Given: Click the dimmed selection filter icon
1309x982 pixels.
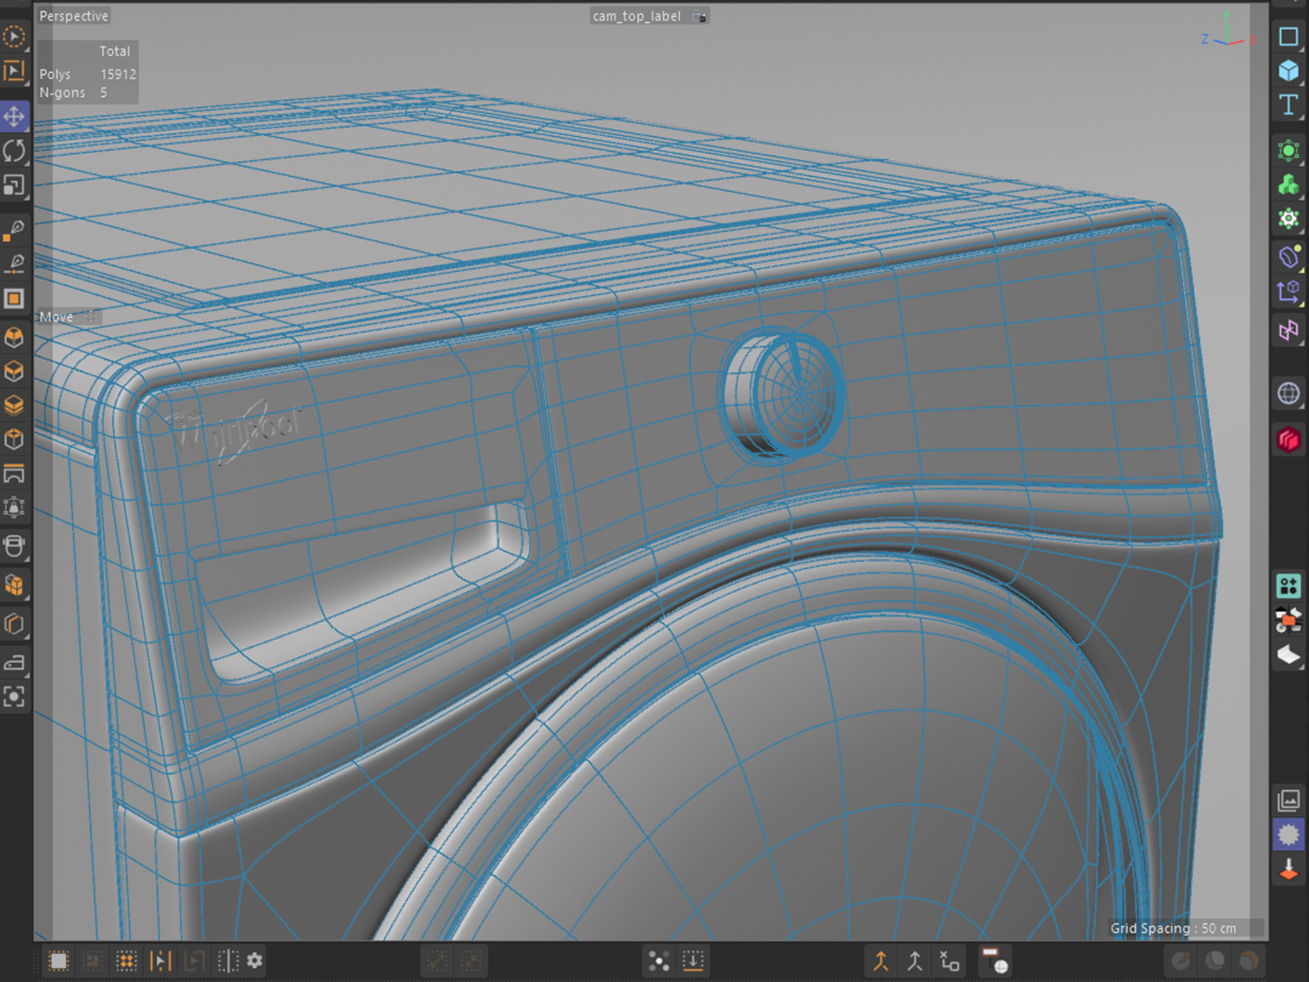Looking at the screenshot, I should [x=92, y=961].
